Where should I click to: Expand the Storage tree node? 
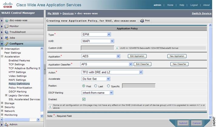2,103
